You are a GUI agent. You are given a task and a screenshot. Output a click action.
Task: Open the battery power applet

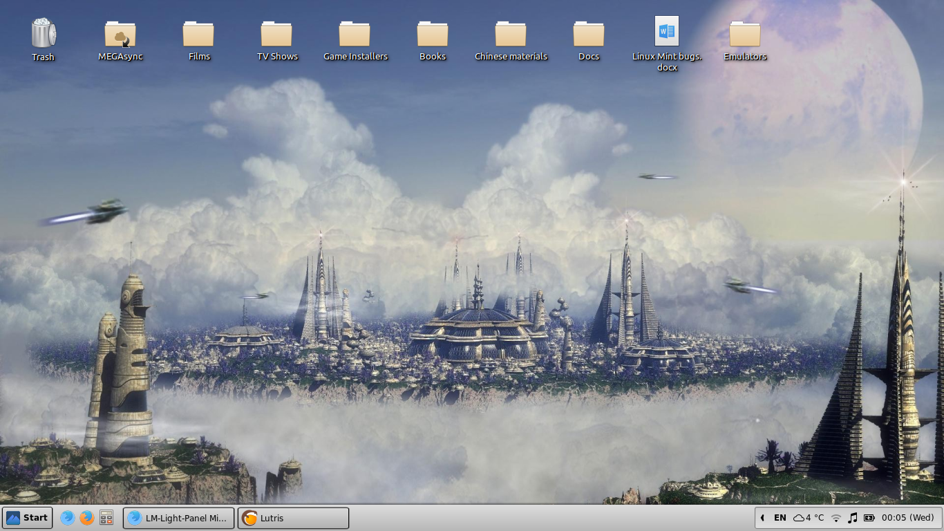[x=869, y=518]
